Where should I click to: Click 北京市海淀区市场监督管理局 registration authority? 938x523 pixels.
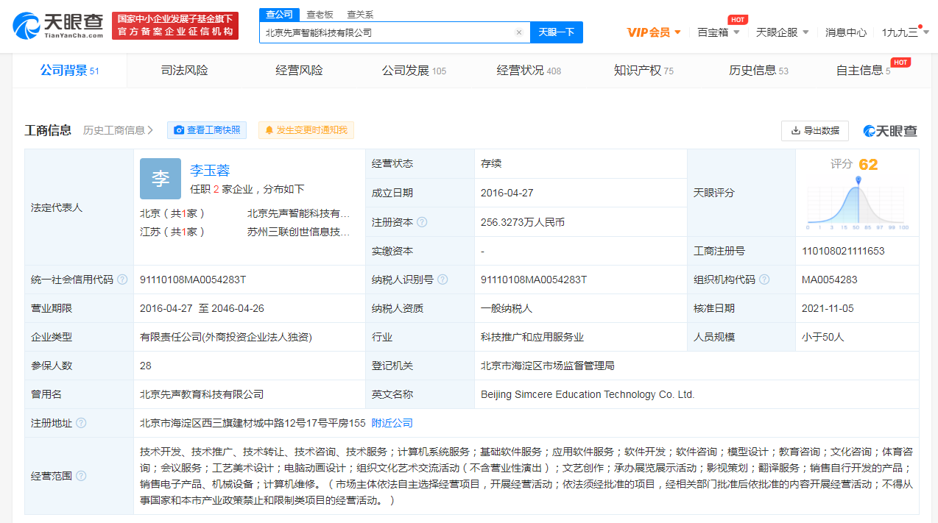click(548, 366)
